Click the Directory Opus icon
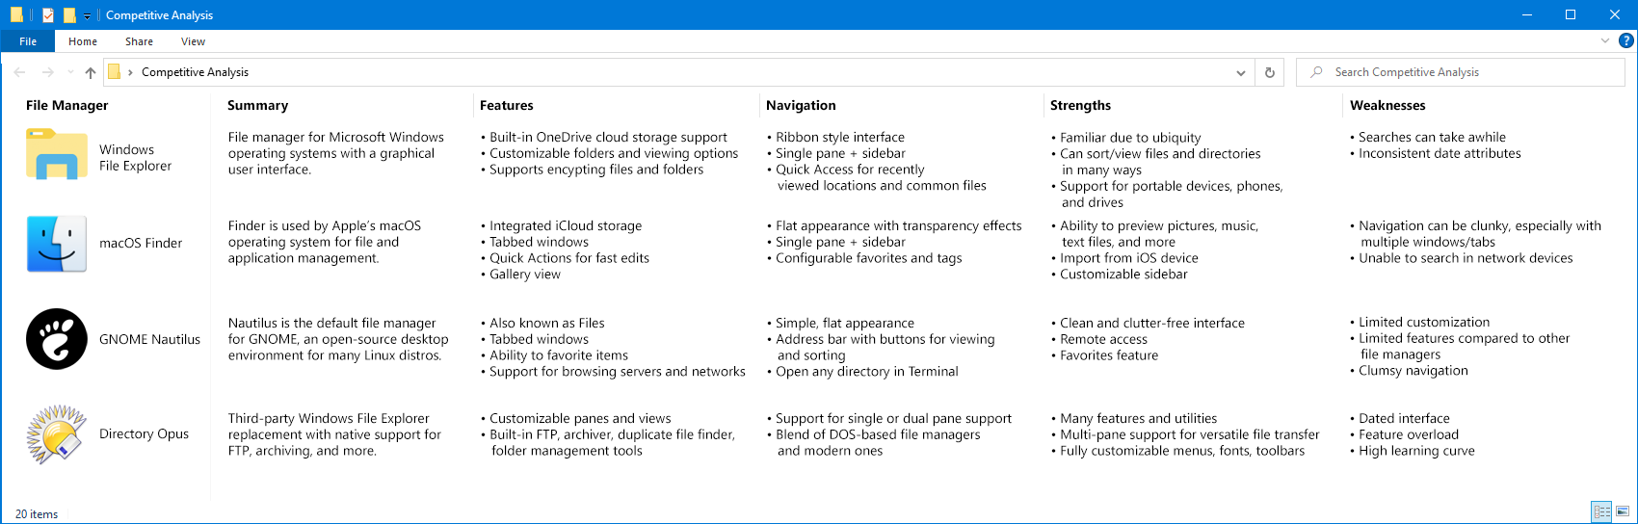Viewport: 1638px width, 524px height. [x=57, y=434]
